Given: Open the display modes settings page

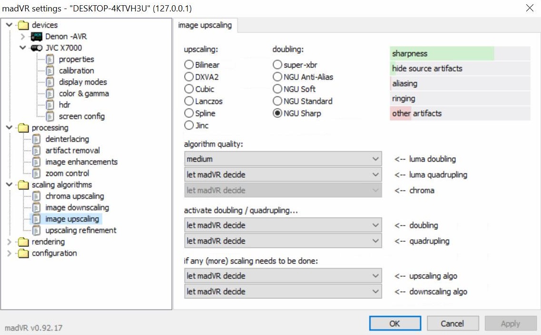Looking at the screenshot, I should click(x=83, y=82).
